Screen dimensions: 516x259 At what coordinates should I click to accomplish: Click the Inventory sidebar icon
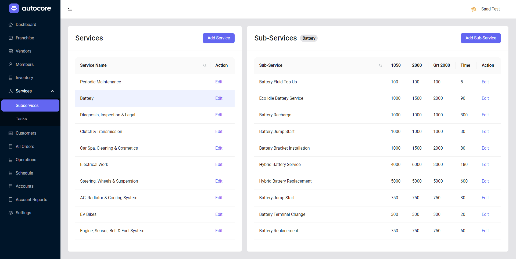tap(11, 77)
